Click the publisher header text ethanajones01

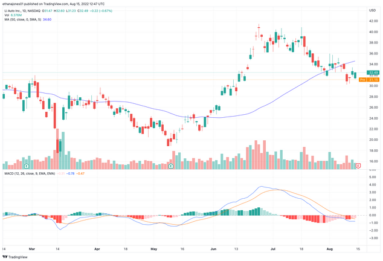13,4
